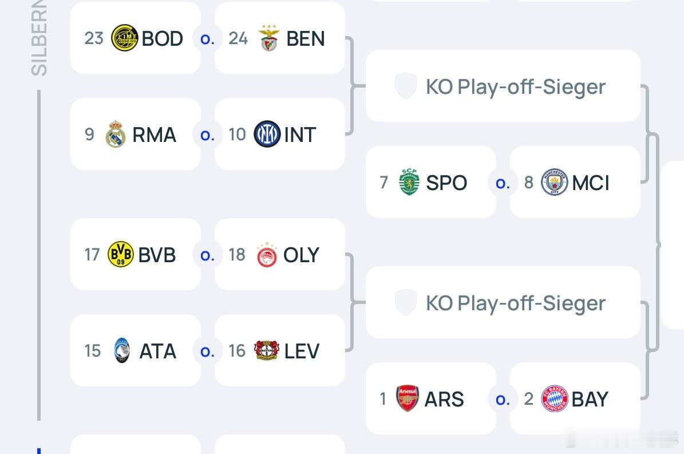Open KO Play-off-Sieger card above Sporting
Viewport: 684px width, 454px height.
tap(503, 86)
